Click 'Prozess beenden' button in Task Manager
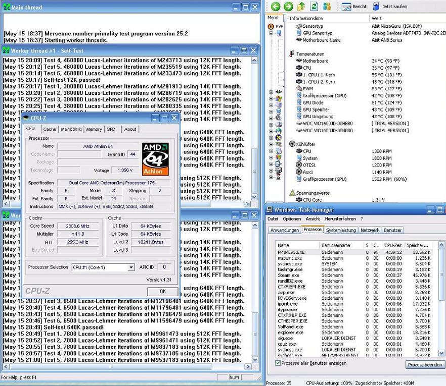The width and height of the screenshot is (446, 386). pyautogui.click(x=425, y=365)
